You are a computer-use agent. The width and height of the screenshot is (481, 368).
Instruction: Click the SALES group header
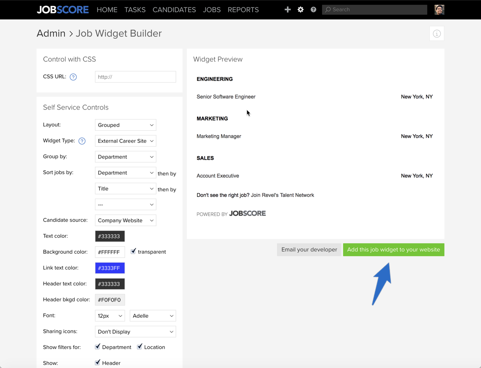click(x=205, y=158)
